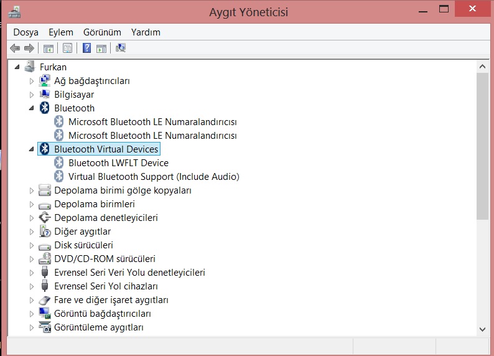Screen dimensions: 494x356
Task: Click the Forward arrow toolbar icon
Action: pos(29,48)
